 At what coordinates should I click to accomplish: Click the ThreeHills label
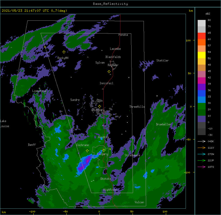point(137,107)
